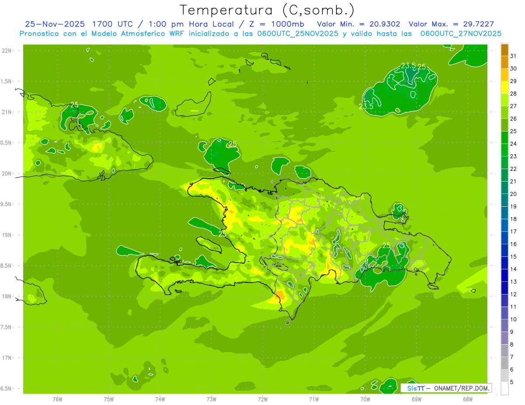Pick the orange legend swatch between 30 and 31
This screenshot has height=405, width=525.
tap(504, 62)
